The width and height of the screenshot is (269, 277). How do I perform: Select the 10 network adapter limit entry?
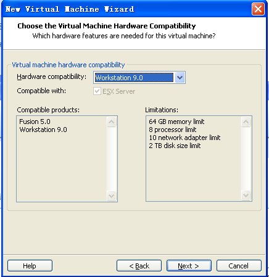pos(184,138)
